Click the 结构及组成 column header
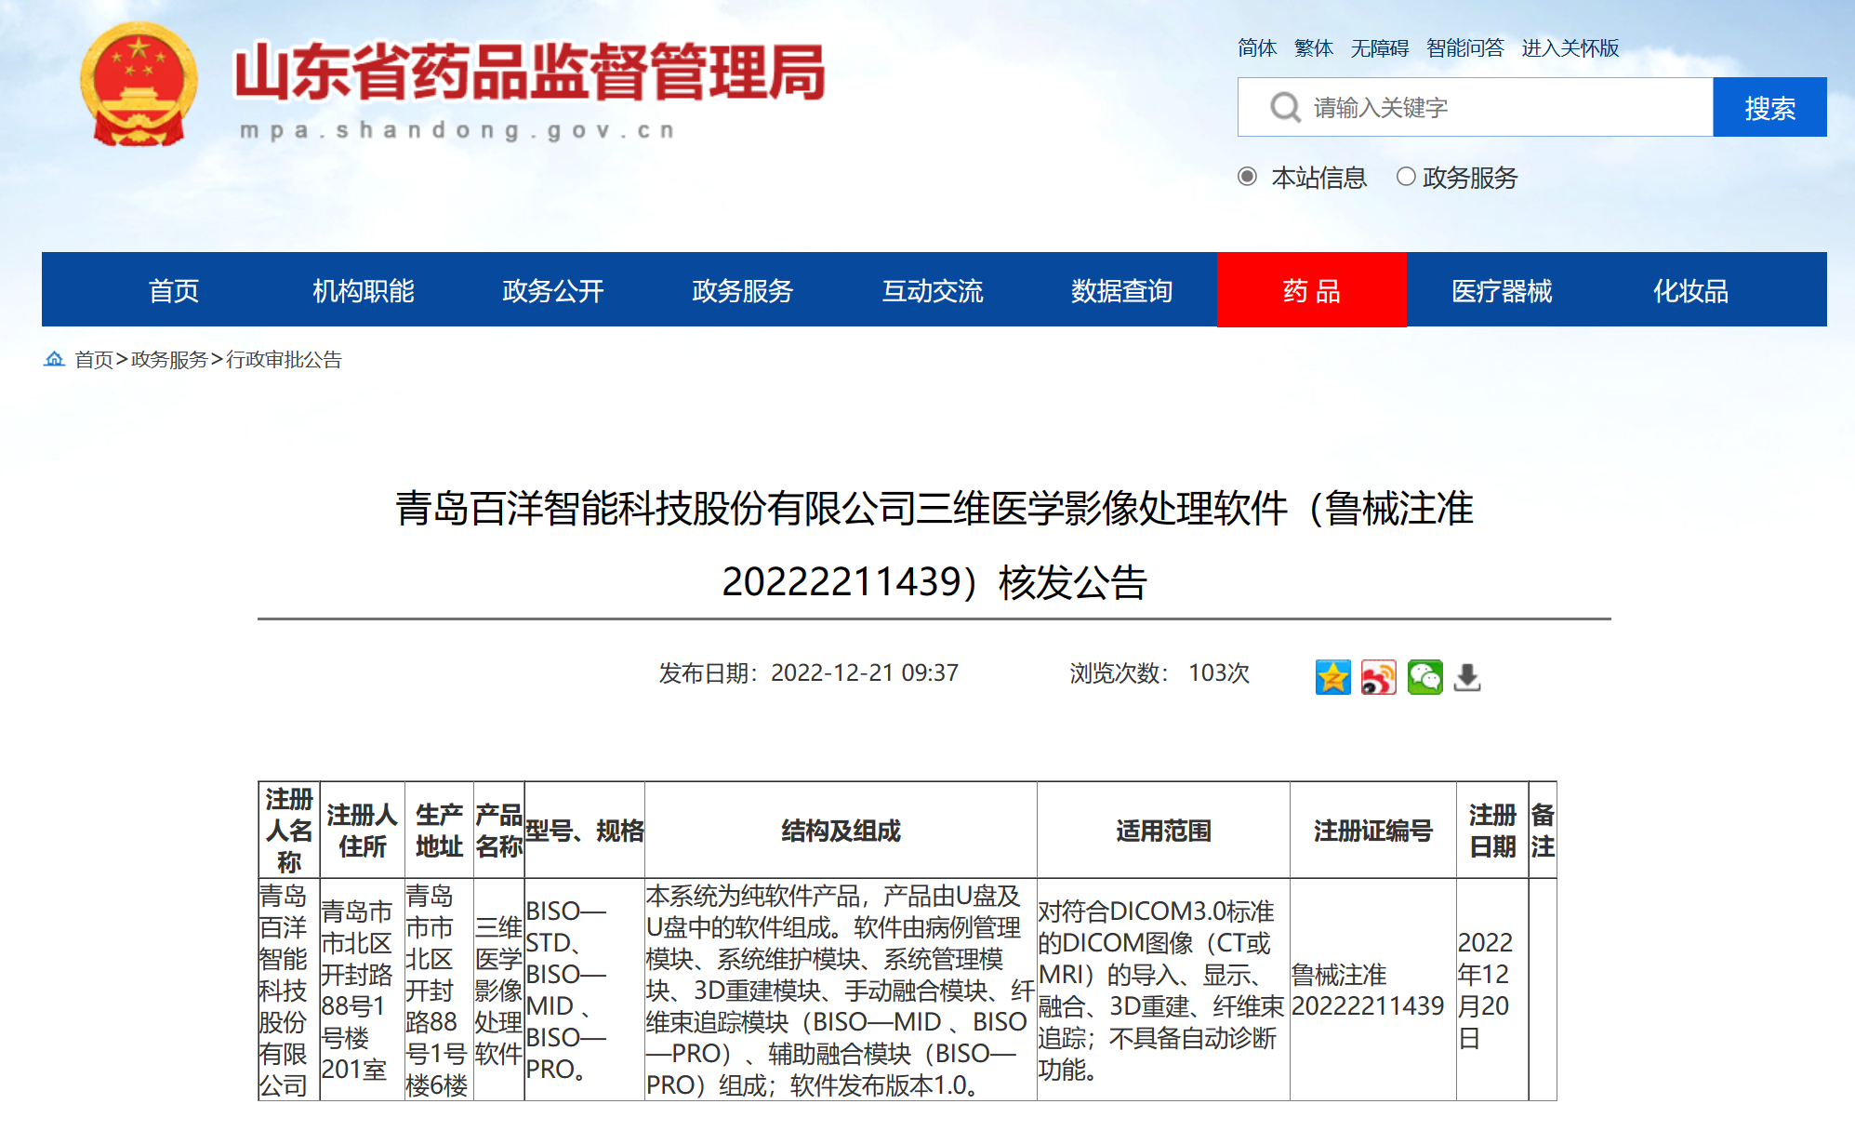Viewport: 1855px width, 1144px height. click(841, 831)
